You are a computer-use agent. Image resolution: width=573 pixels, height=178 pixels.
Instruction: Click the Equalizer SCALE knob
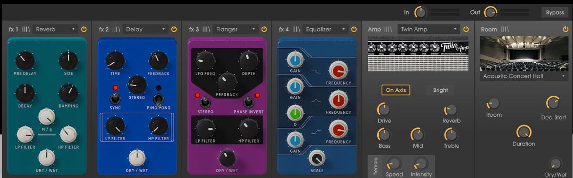[x=317, y=159]
